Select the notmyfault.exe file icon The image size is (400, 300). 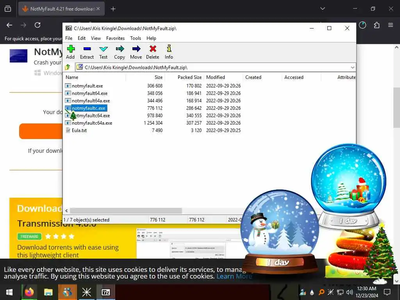[68, 86]
